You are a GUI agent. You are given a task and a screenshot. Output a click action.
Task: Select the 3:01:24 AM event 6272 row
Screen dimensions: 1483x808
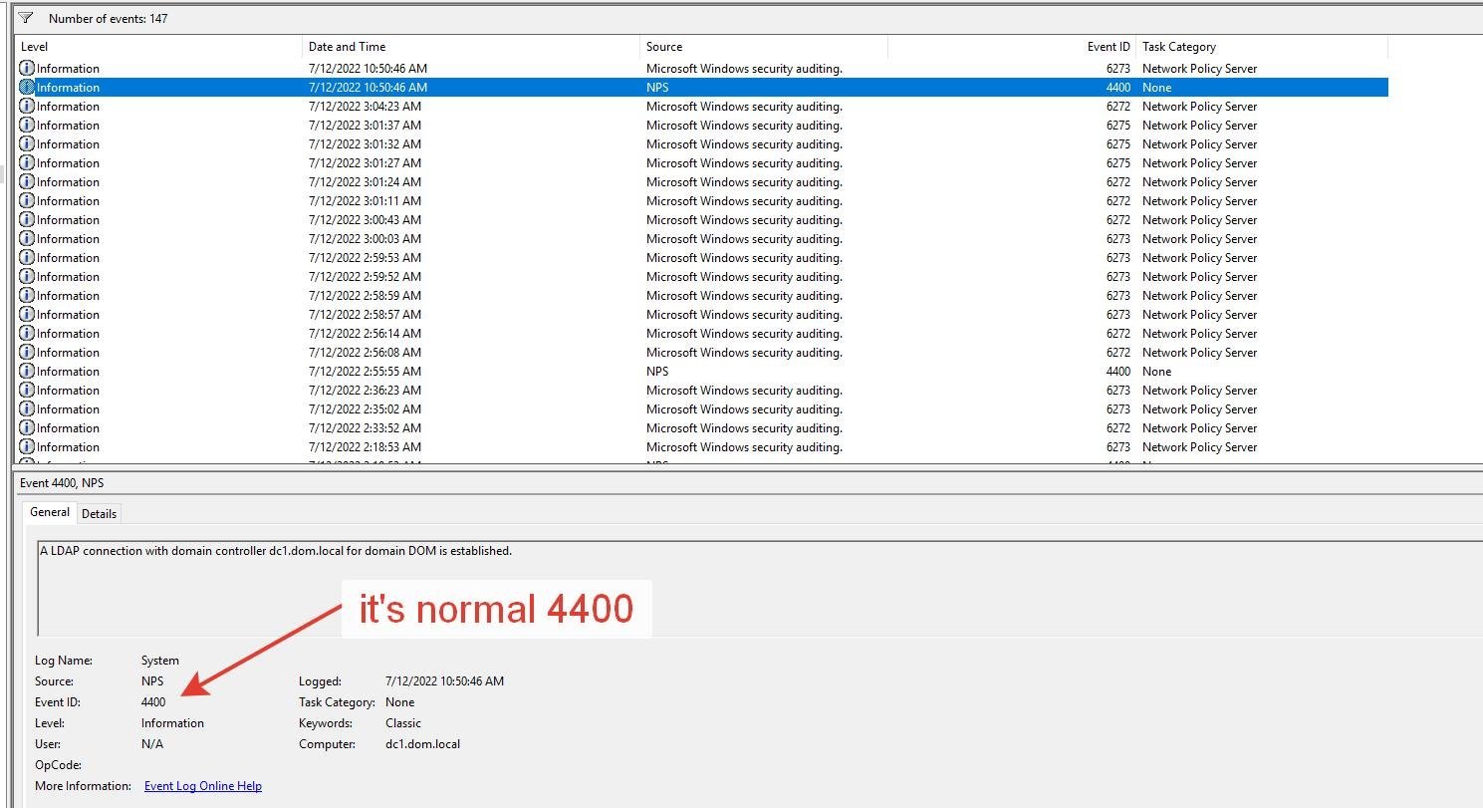[702, 181]
